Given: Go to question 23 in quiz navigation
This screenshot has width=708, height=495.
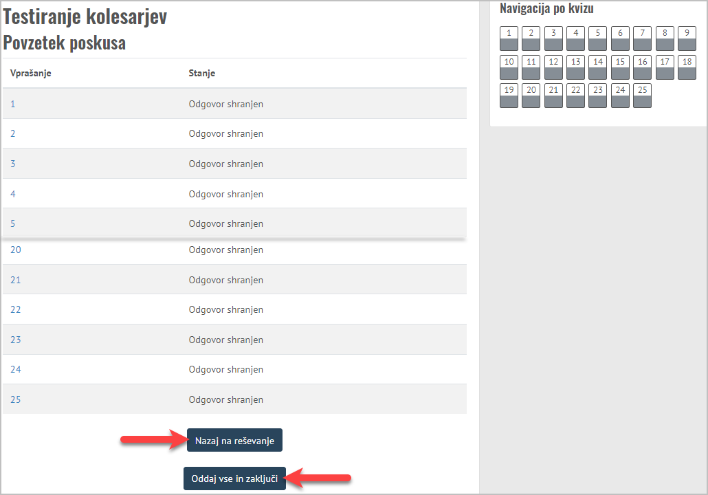Looking at the screenshot, I should tap(597, 96).
